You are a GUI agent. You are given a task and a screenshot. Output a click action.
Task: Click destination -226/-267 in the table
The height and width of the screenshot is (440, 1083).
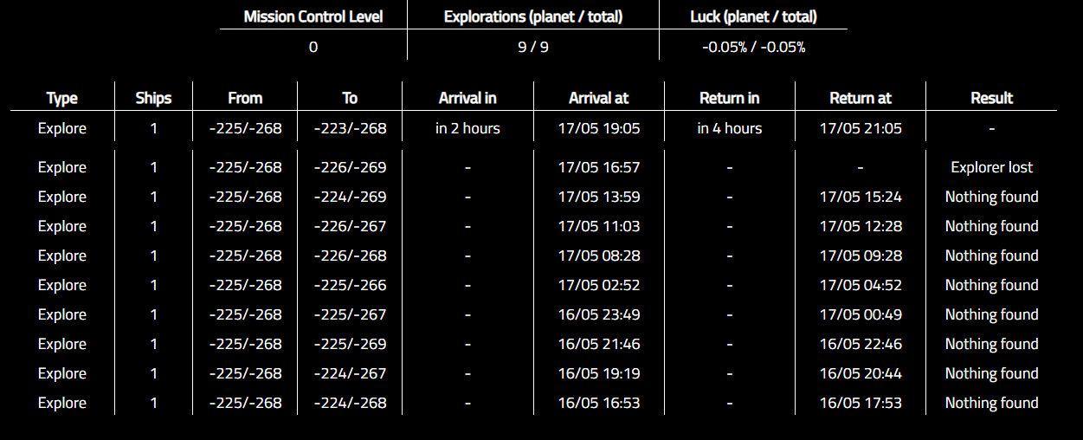tap(350, 226)
